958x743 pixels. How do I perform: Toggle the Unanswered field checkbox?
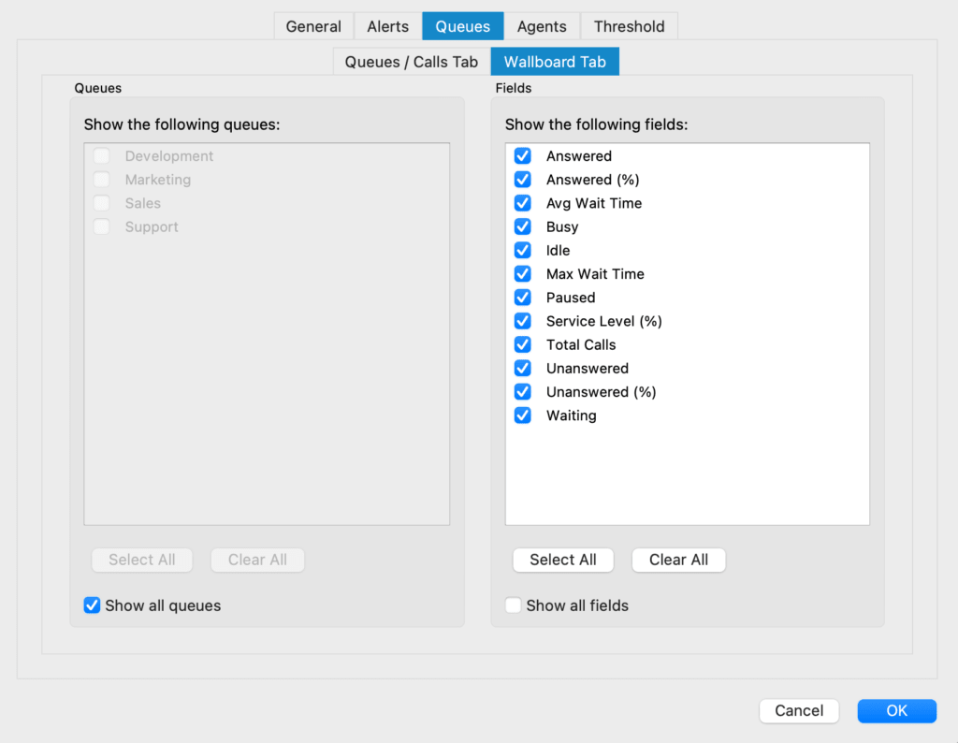(522, 369)
